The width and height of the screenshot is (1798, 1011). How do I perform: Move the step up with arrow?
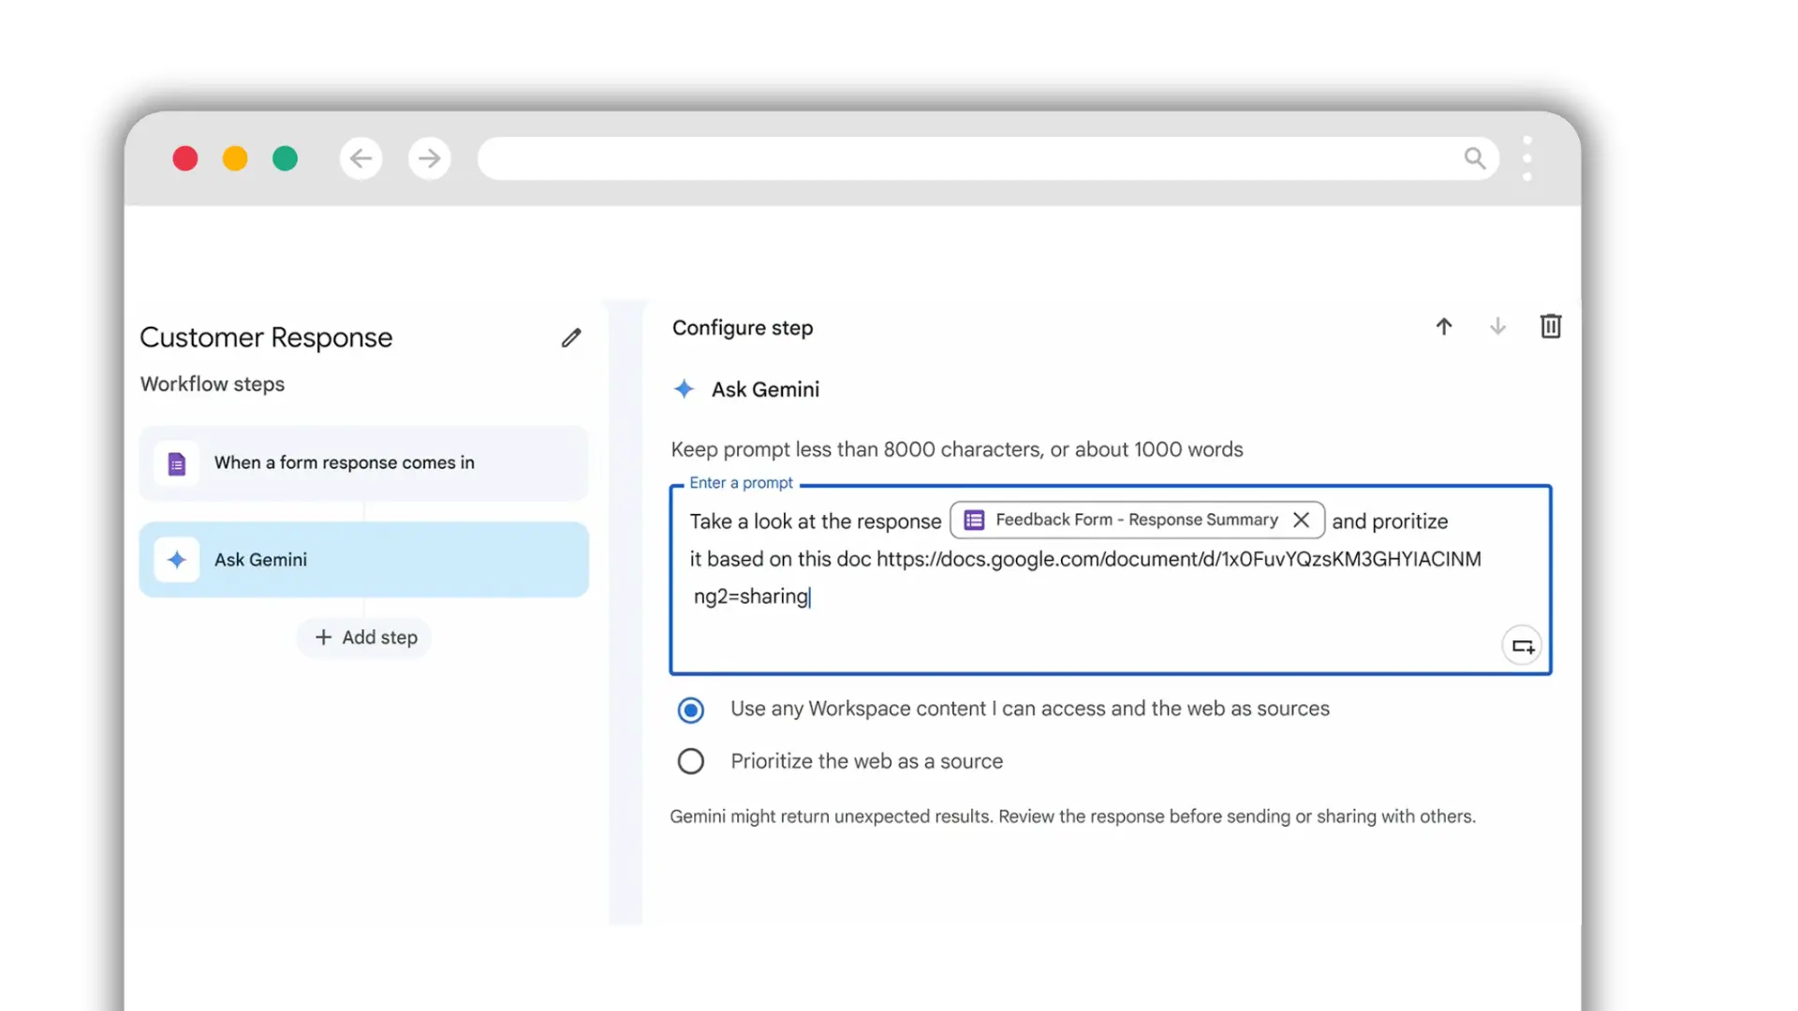point(1444,327)
